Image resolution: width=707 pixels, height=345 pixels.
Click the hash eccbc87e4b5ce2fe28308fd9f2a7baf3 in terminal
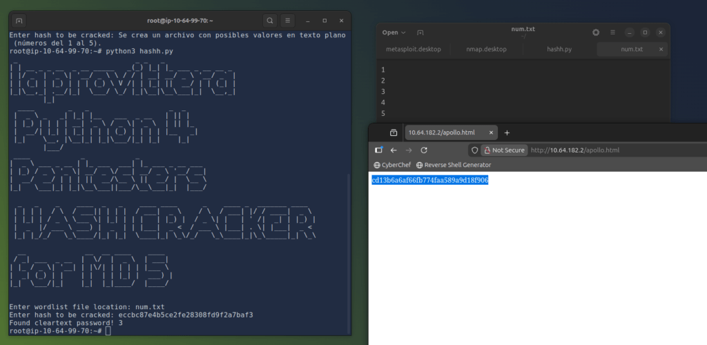[186, 315]
